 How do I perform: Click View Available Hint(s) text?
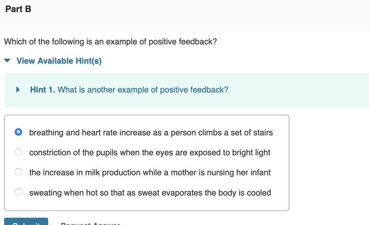(x=58, y=61)
